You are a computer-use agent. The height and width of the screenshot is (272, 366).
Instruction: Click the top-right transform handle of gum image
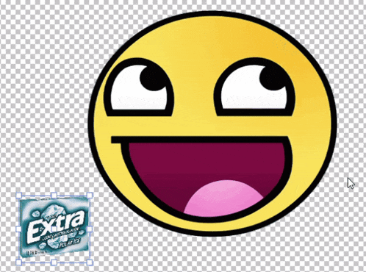(x=90, y=196)
